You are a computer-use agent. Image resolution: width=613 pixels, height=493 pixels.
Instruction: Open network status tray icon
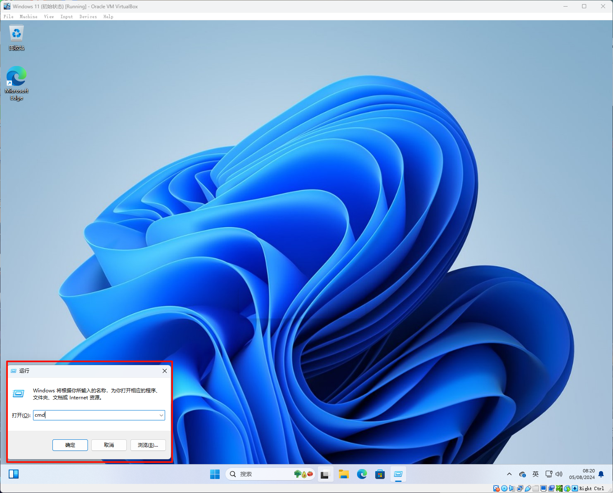coord(549,474)
